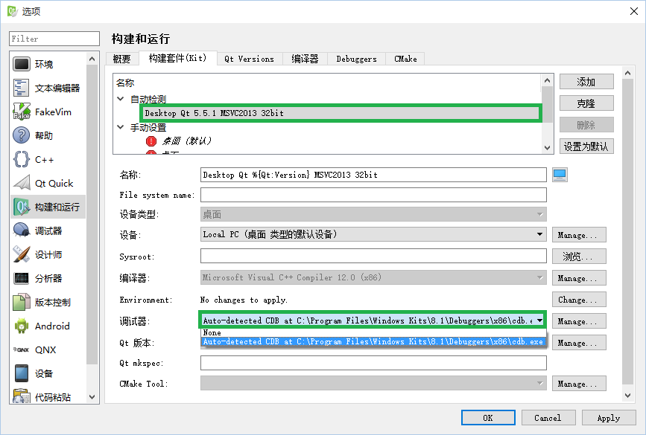Open the 设备类型 dropdown
This screenshot has height=435, width=646.
[x=373, y=214]
